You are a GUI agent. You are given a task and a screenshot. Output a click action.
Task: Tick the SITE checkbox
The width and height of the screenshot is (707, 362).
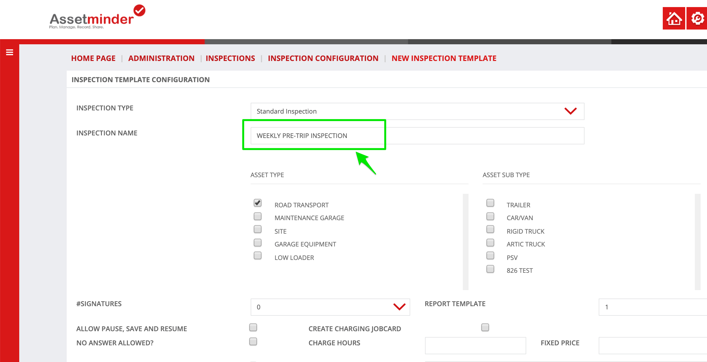(258, 229)
